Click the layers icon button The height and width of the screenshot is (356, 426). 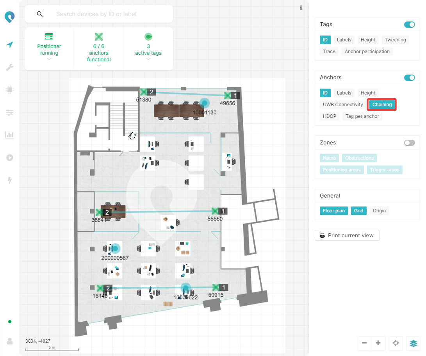coord(413,343)
